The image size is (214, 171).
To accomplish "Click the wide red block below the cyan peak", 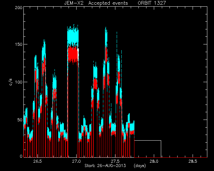I will point(73,54).
